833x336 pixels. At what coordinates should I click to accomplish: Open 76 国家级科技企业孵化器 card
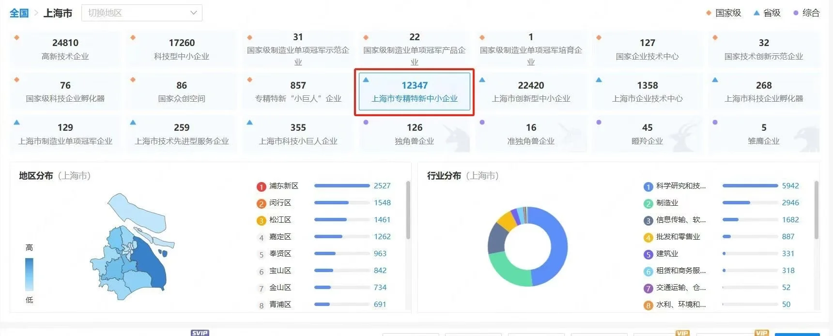[65, 92]
